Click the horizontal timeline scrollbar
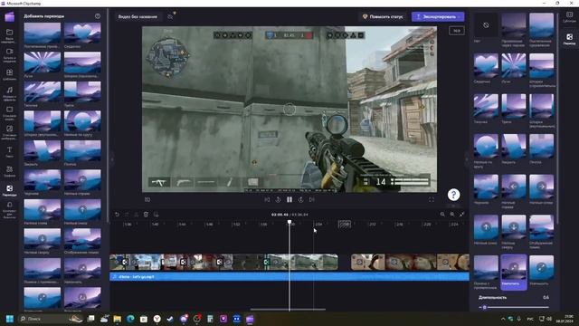 click(288, 310)
